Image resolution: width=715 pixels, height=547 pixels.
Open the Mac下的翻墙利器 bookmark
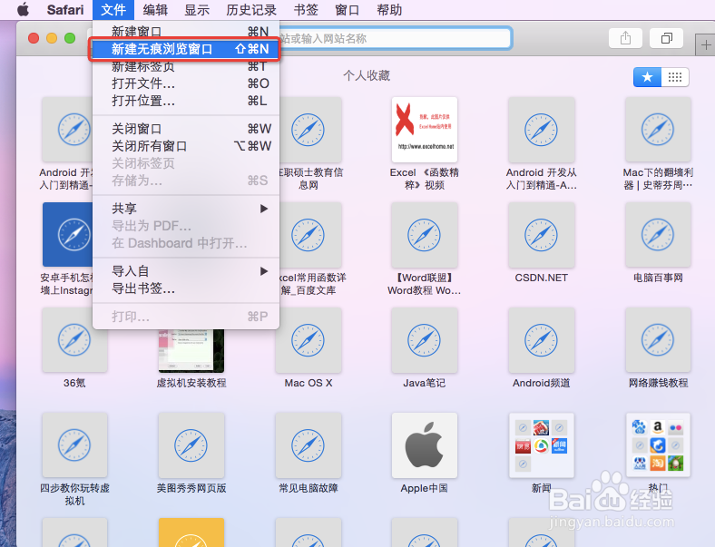point(658,130)
